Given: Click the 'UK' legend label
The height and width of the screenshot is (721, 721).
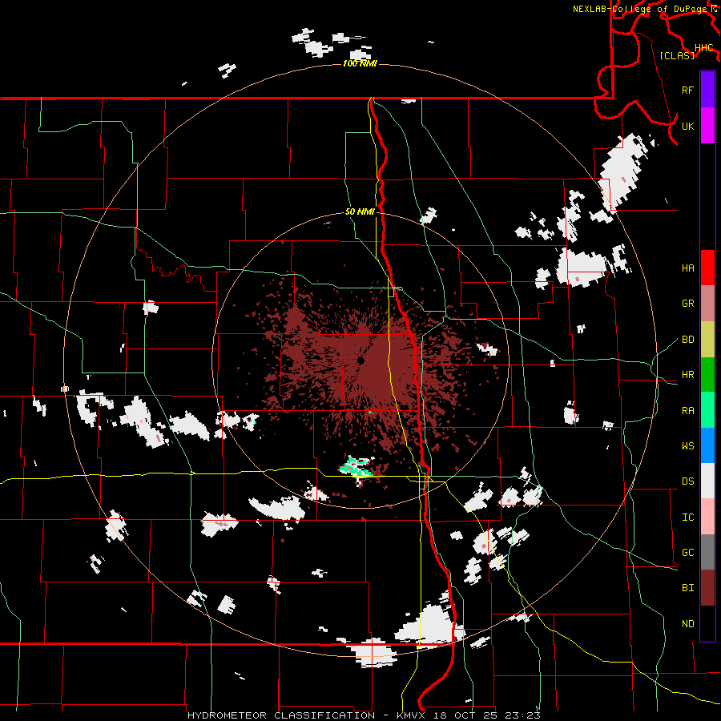Looking at the screenshot, I should pyautogui.click(x=687, y=126).
